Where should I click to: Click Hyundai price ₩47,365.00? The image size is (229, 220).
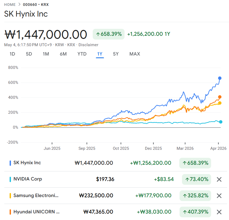pos(98,212)
